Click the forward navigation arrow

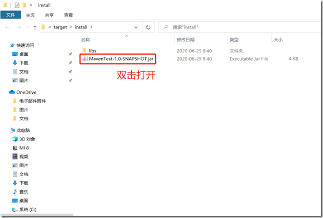pyautogui.click(x=18, y=27)
